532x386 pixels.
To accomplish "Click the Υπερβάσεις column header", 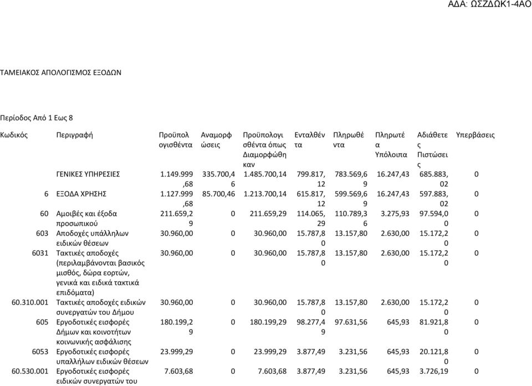I will coord(475,135).
